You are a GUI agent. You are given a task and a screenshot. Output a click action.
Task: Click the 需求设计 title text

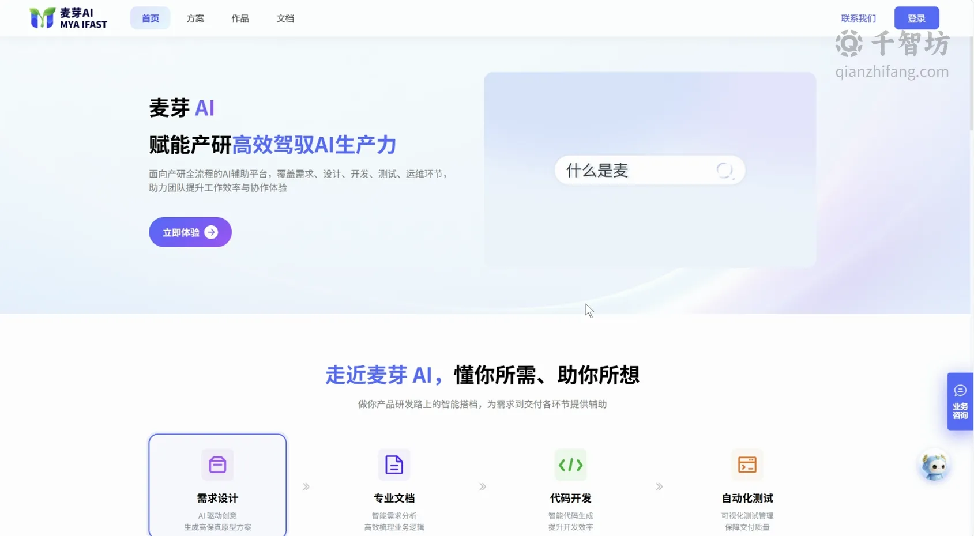(x=217, y=498)
